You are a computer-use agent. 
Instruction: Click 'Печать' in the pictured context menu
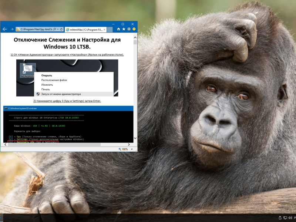tap(46, 90)
